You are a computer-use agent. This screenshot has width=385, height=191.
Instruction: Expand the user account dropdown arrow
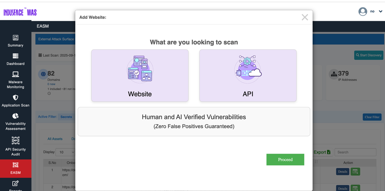[x=380, y=12]
